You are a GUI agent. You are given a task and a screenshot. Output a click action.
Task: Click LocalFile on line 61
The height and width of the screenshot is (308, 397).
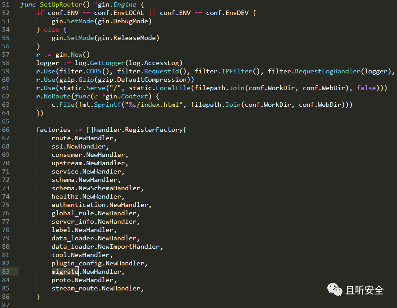click(x=173, y=88)
